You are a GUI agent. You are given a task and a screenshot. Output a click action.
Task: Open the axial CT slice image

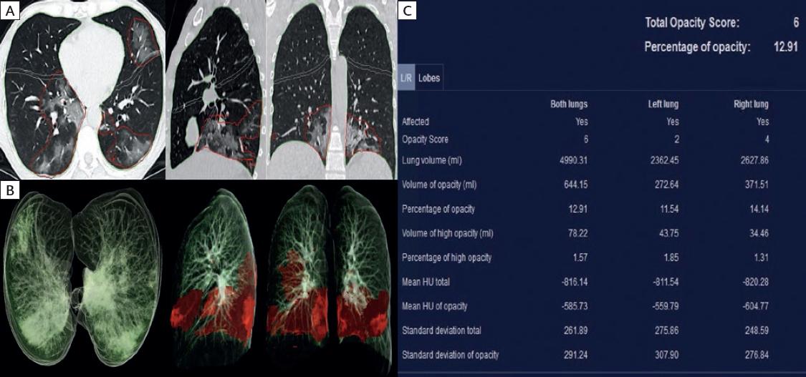(82, 89)
